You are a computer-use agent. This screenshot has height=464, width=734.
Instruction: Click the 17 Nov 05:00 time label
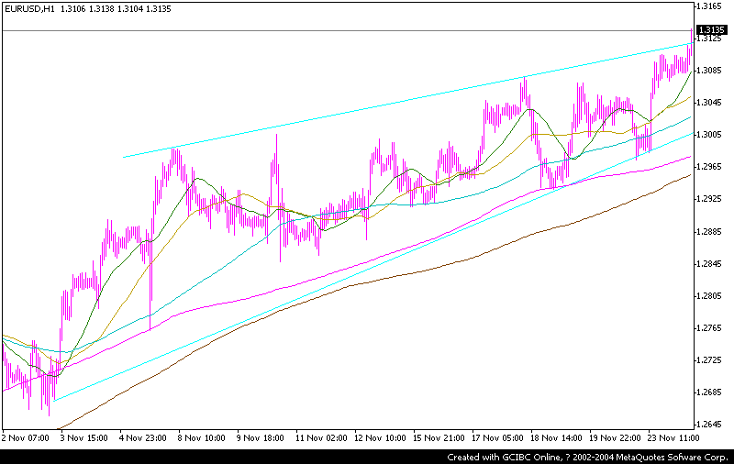497,438
